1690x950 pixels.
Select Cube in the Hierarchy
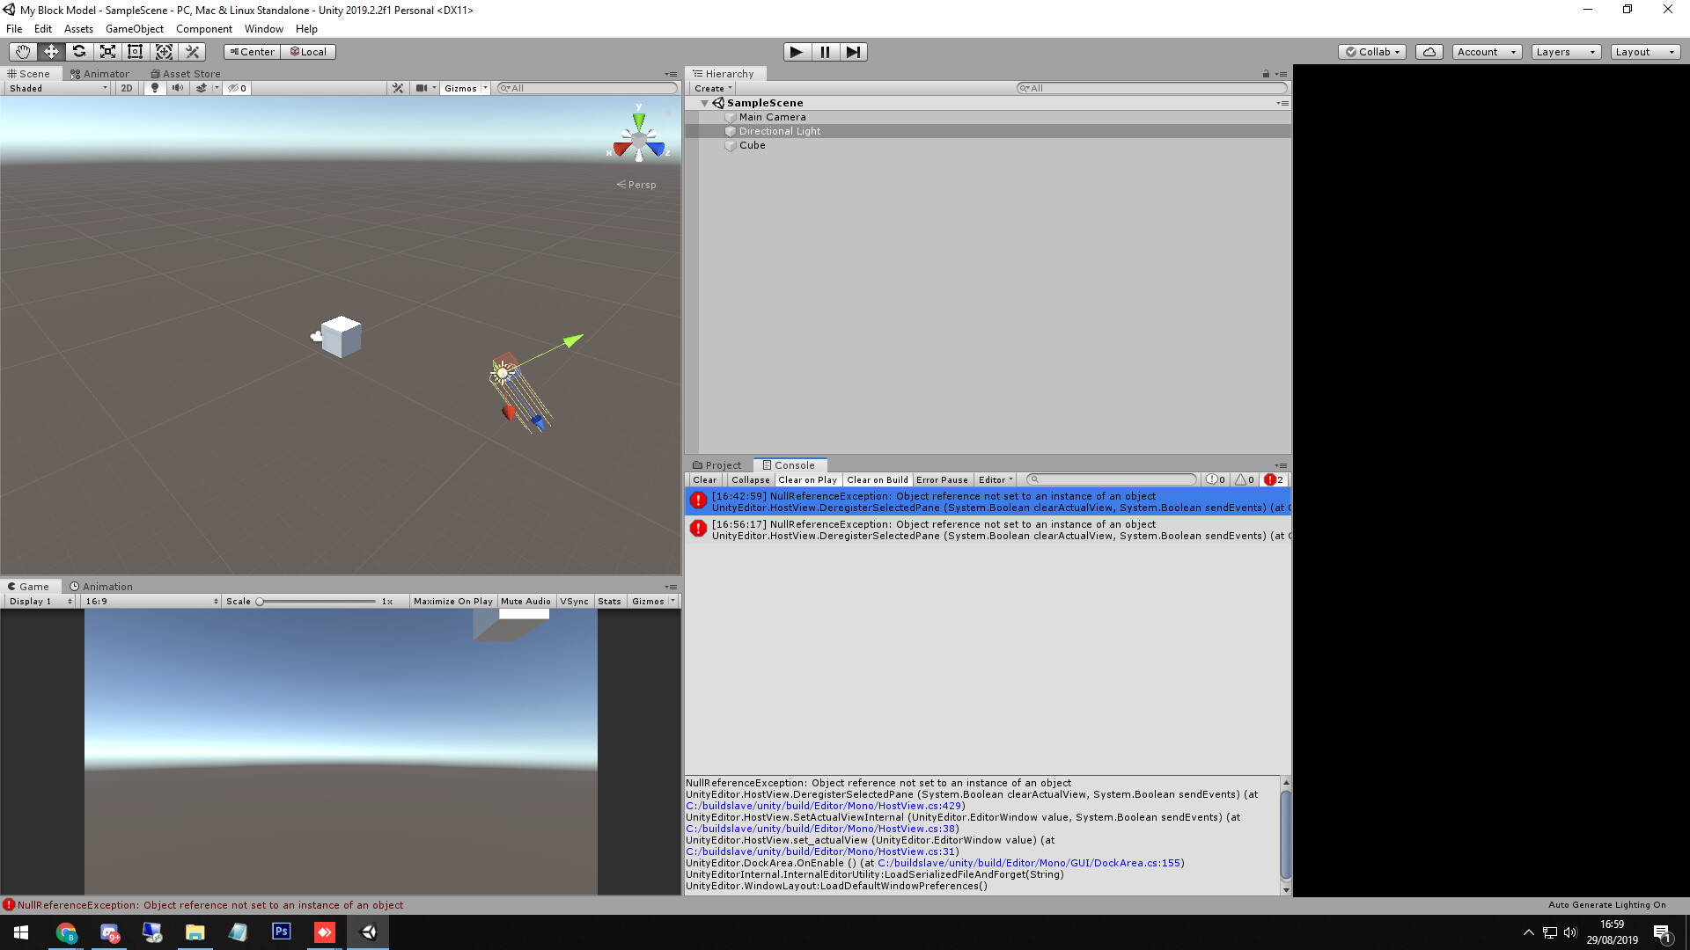752,145
